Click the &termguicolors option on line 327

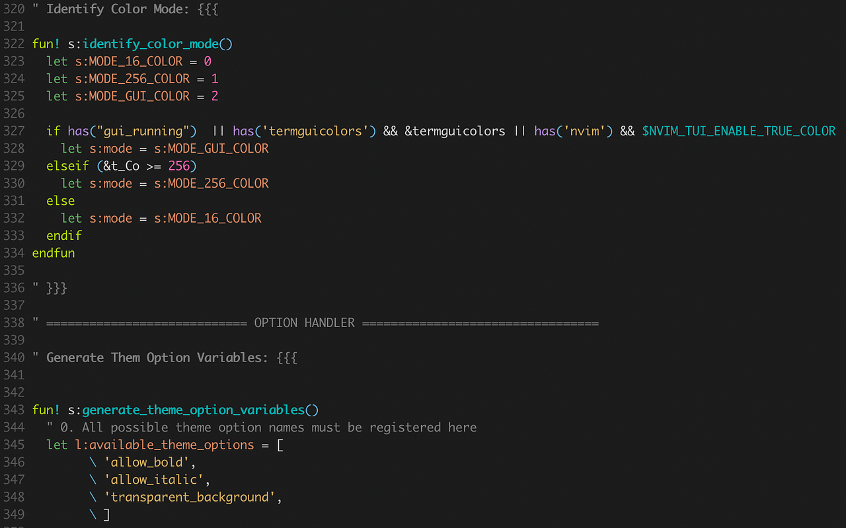pyautogui.click(x=455, y=131)
